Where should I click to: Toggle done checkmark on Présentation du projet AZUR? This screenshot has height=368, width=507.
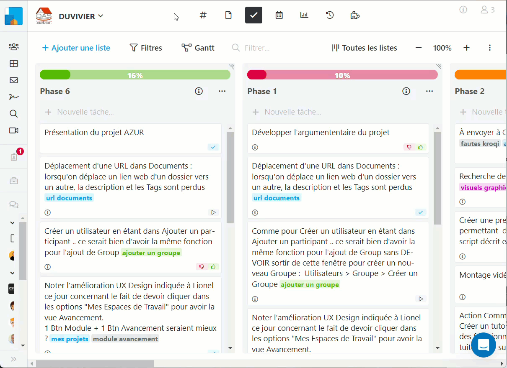click(213, 147)
